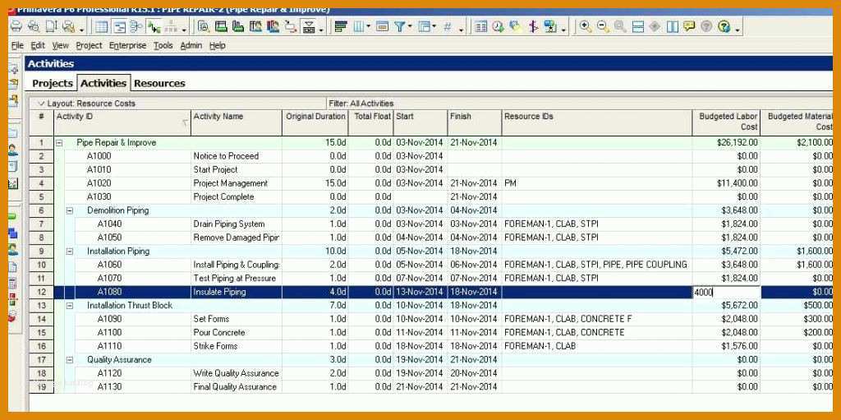
Task: Click the Zoom In magnifier icon
Action: [585, 26]
